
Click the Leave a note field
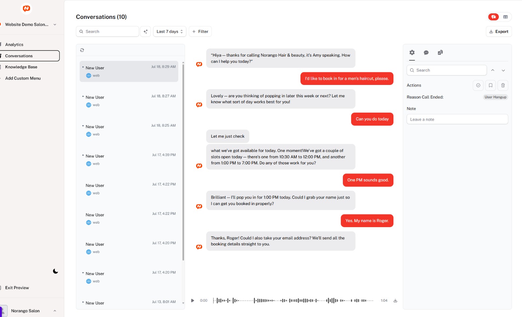[x=457, y=119]
